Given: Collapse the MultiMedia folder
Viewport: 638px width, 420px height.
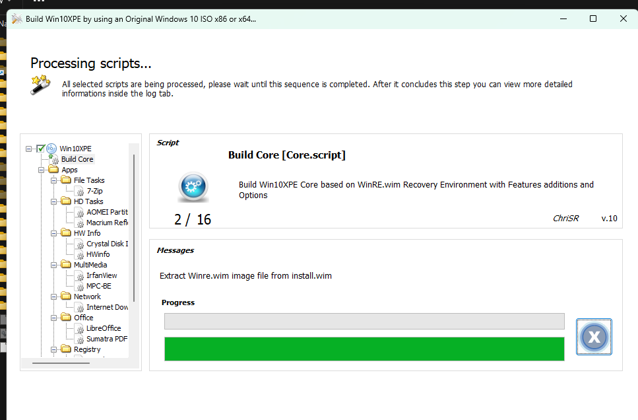Looking at the screenshot, I should point(53,265).
